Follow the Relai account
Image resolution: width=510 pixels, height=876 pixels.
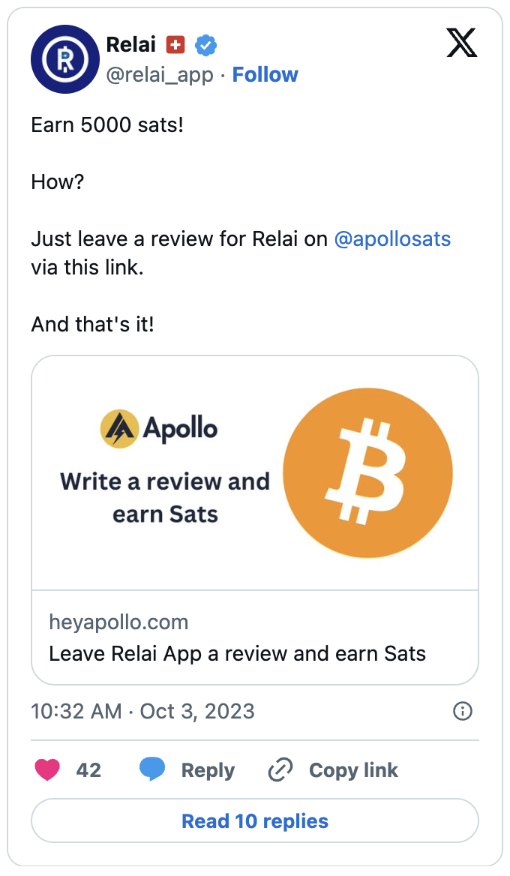(265, 74)
